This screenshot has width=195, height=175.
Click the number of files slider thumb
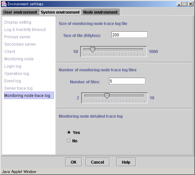pyautogui.click(x=107, y=96)
